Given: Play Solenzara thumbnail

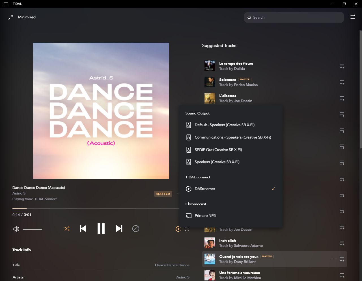Looking at the screenshot, I should (210, 82).
